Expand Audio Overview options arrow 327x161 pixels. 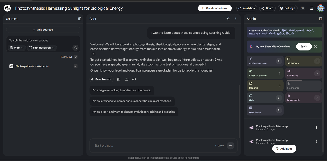point(278,61)
